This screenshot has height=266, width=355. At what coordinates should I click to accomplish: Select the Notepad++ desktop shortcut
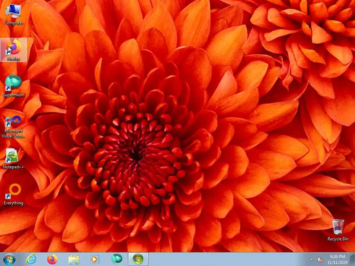pos(14,158)
